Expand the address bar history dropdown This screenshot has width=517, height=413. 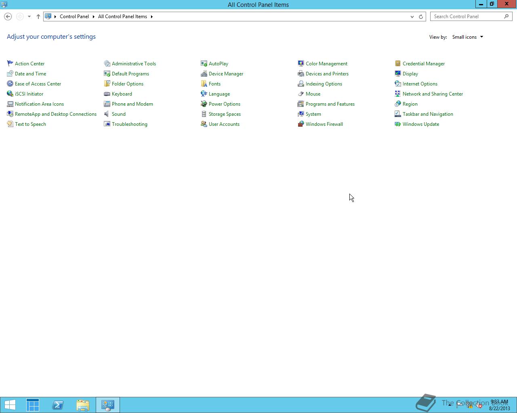[412, 17]
